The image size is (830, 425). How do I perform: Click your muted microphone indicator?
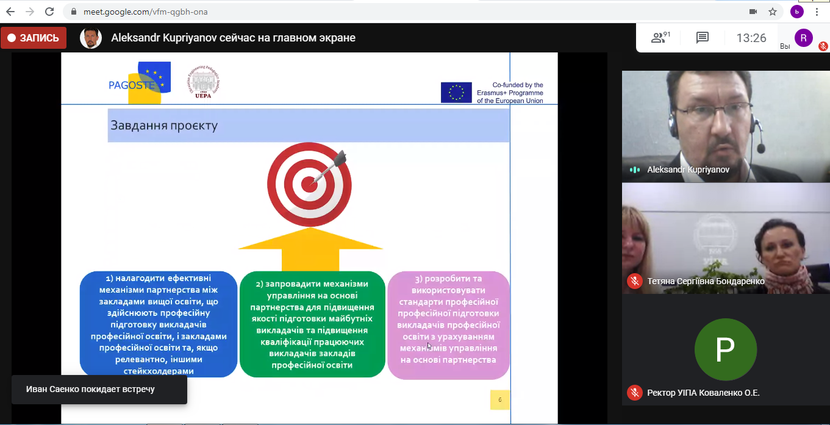coord(823,46)
